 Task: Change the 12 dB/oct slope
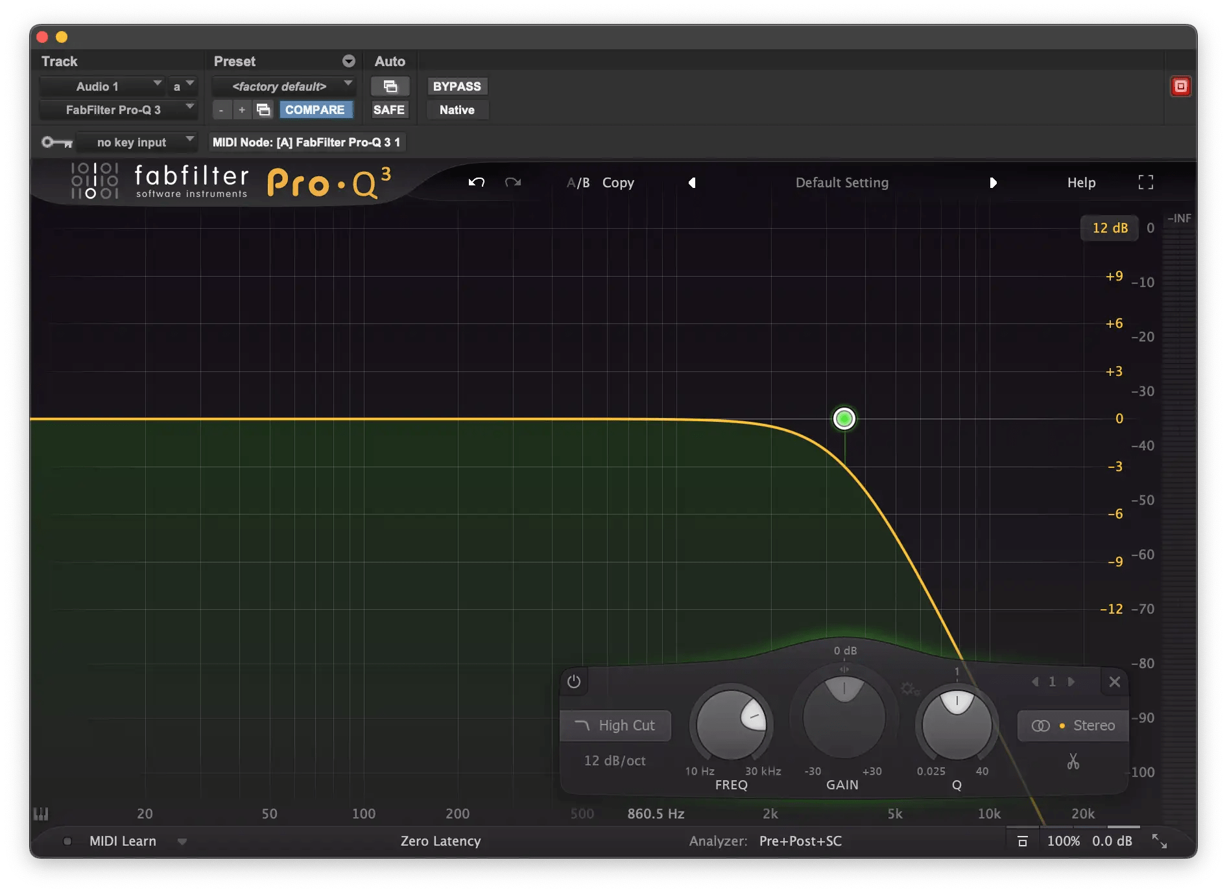pos(615,760)
